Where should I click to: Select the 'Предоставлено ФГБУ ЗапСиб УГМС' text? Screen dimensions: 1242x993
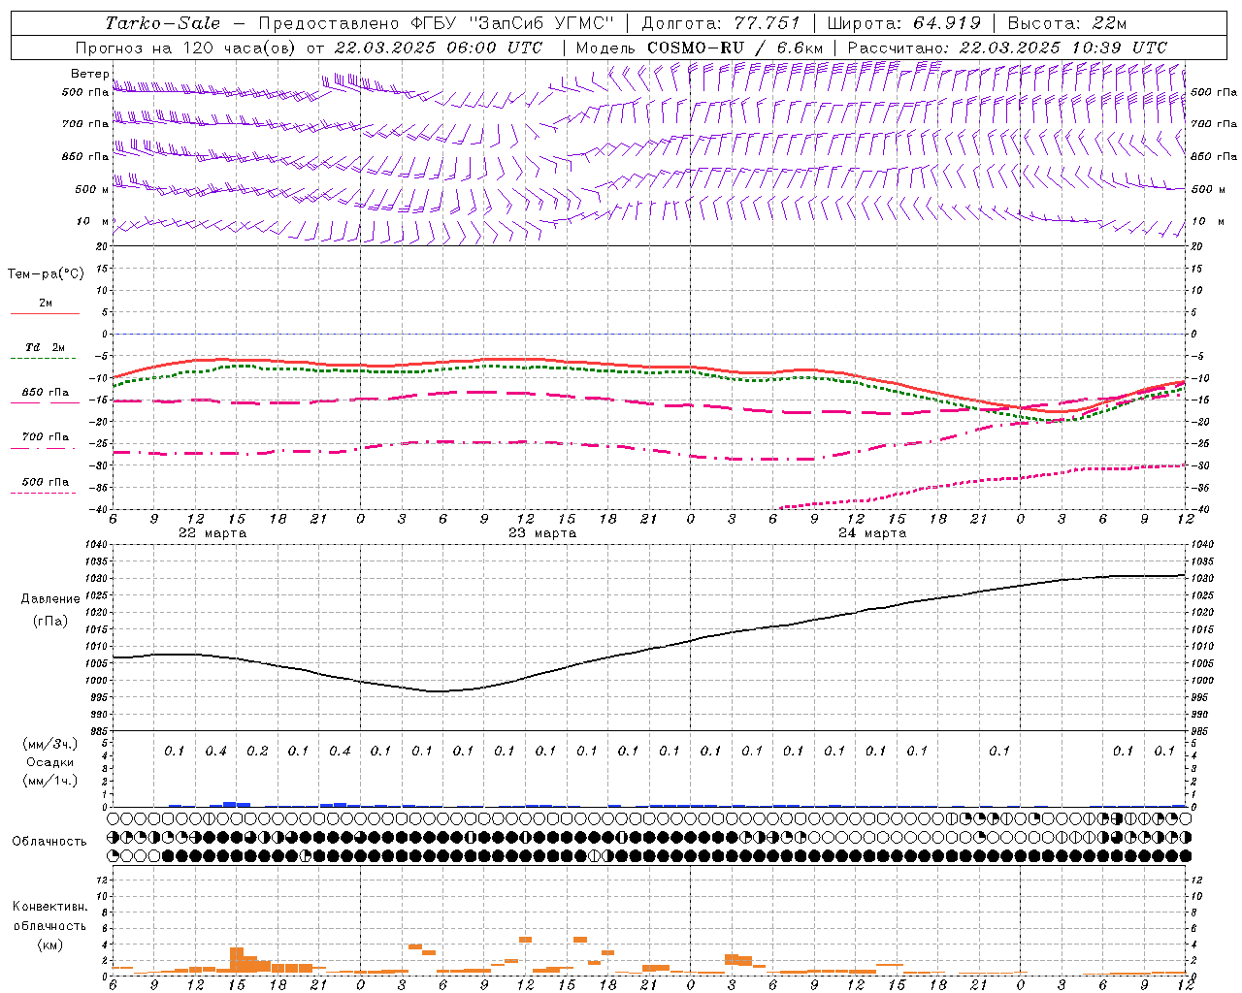point(438,23)
